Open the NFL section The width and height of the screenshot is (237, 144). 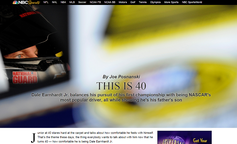coord(46,2)
